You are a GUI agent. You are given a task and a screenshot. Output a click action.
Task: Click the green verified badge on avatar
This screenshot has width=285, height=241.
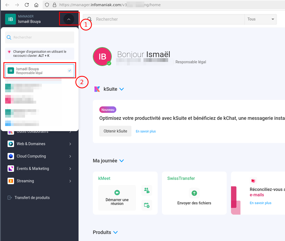pyautogui.click(x=109, y=63)
